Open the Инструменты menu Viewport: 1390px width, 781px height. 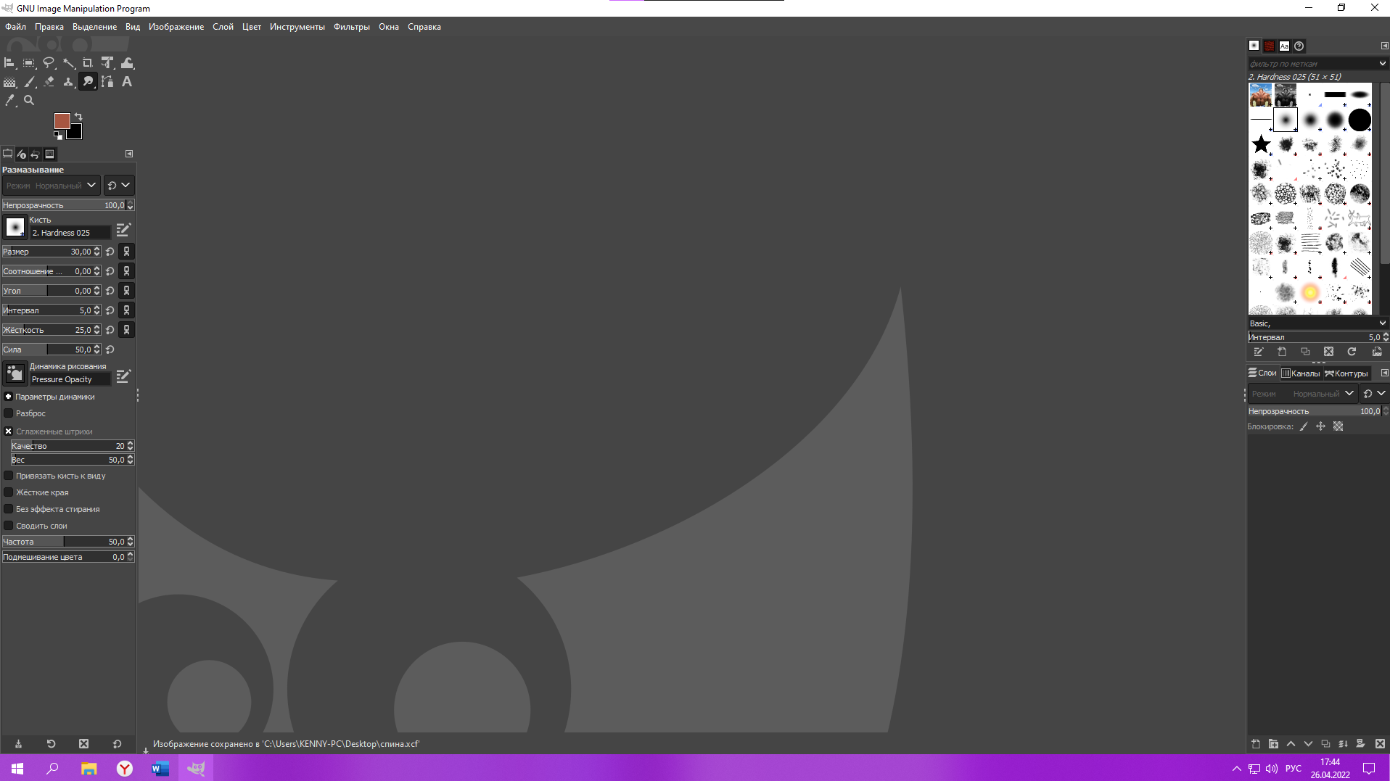[x=297, y=27]
